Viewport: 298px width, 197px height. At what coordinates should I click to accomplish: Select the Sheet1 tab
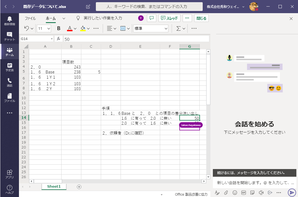pos(54,186)
